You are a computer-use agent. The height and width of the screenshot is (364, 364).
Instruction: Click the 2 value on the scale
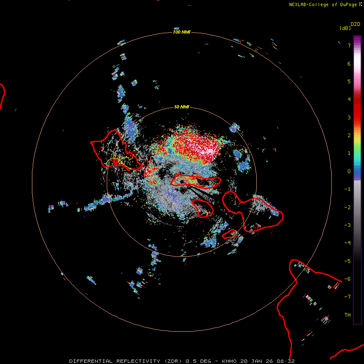(x=349, y=135)
